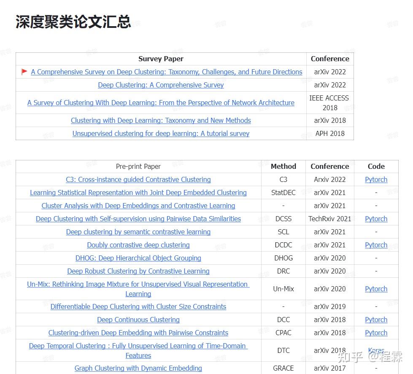Open Learning Statistical Representation paper link
This screenshot has height=374, width=413.
138,192
